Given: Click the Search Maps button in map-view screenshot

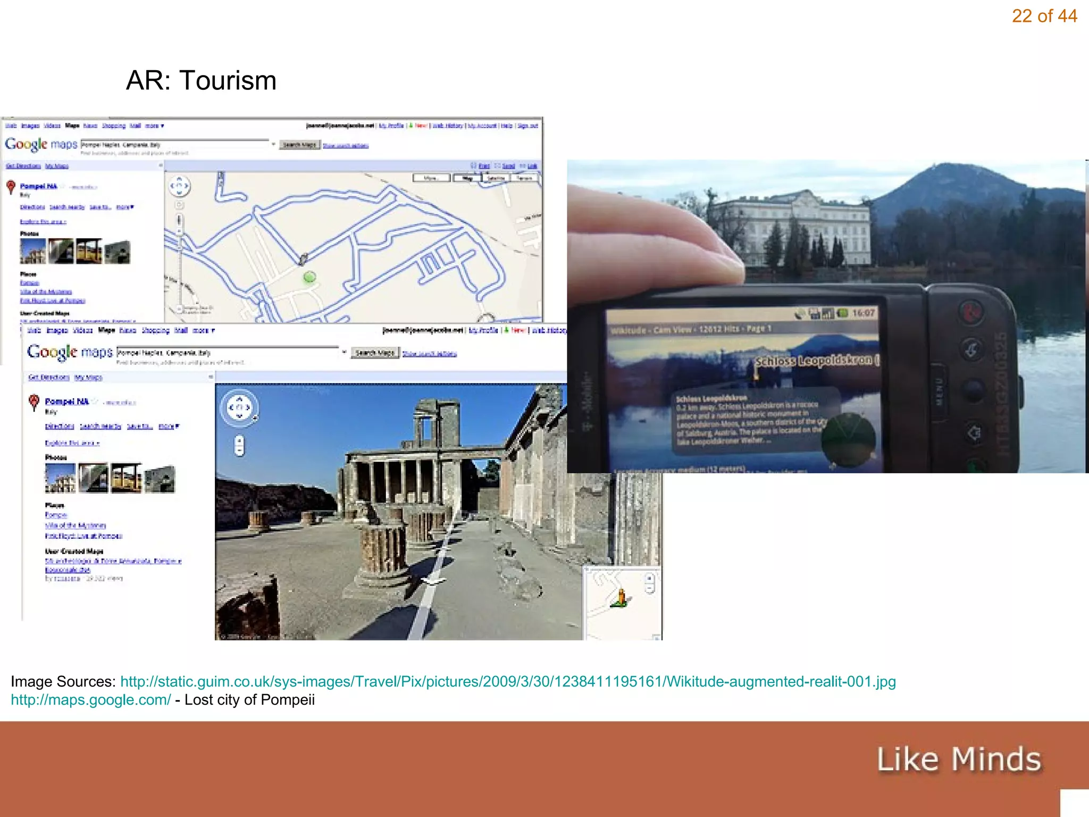Looking at the screenshot, I should point(300,145).
